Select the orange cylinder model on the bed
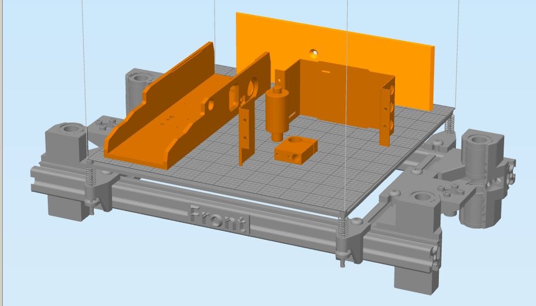This screenshot has width=536, height=306. coord(277,114)
